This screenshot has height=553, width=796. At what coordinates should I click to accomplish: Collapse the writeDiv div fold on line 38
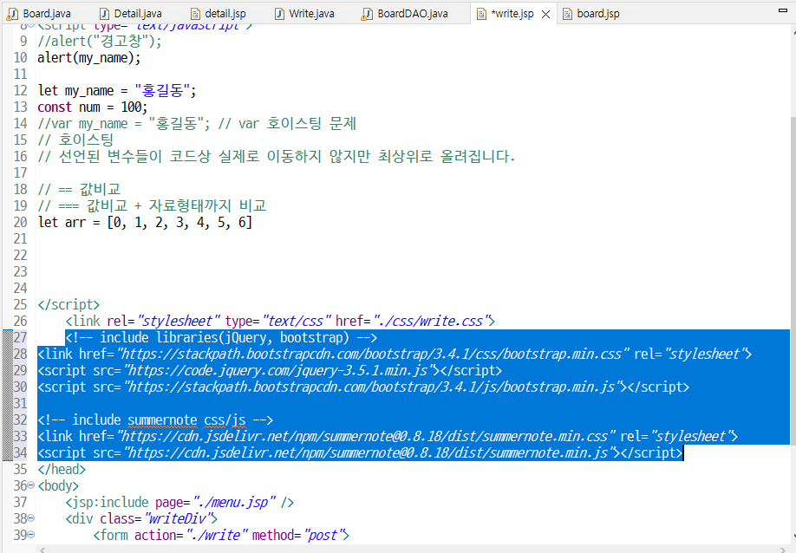tap(31, 518)
